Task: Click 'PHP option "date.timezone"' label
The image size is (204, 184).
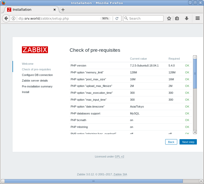Action: (87, 107)
